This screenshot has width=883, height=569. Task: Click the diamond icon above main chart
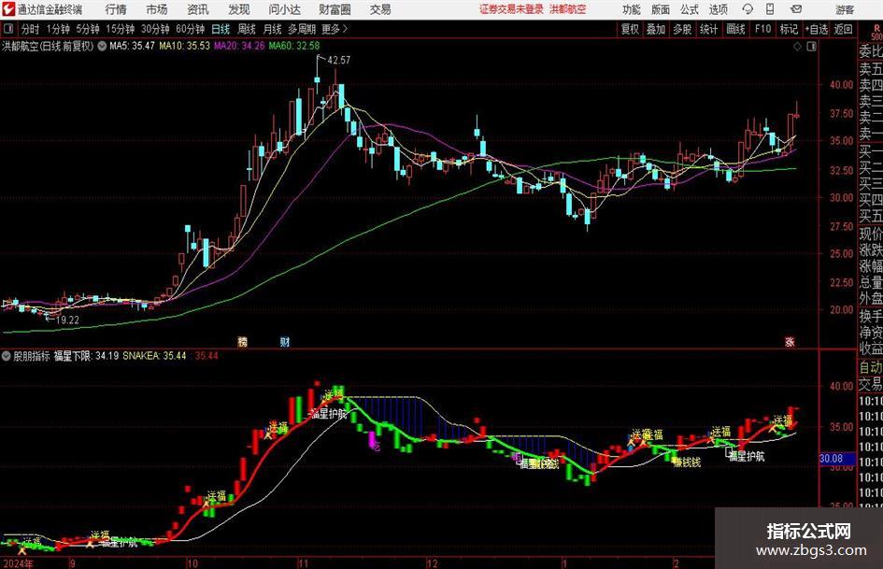click(x=797, y=47)
